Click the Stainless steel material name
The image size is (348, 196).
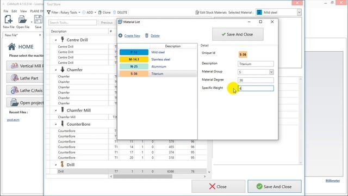[161, 59]
